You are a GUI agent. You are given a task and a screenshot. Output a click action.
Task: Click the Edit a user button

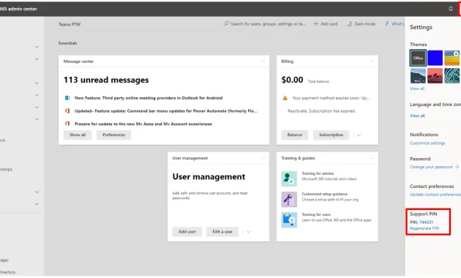pyautogui.click(x=222, y=232)
